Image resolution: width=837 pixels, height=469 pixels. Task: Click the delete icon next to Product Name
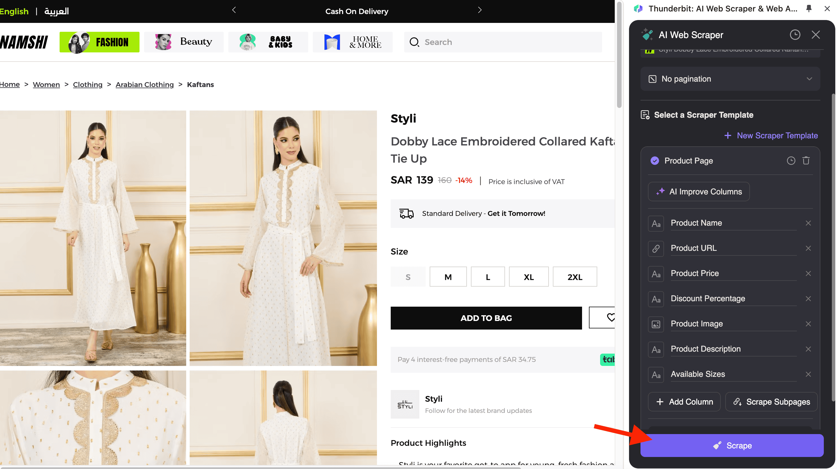tap(808, 223)
